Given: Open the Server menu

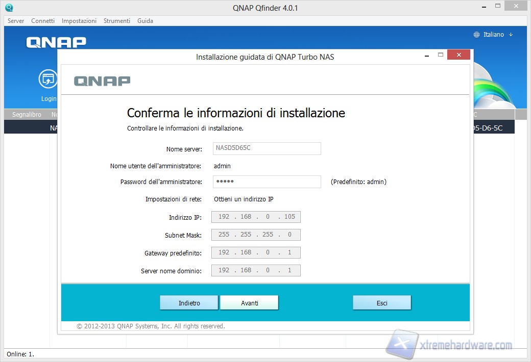Looking at the screenshot, I should click(x=16, y=21).
